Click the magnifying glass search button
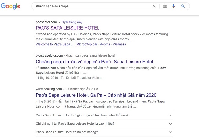199x138 pixels. click(x=183, y=6)
